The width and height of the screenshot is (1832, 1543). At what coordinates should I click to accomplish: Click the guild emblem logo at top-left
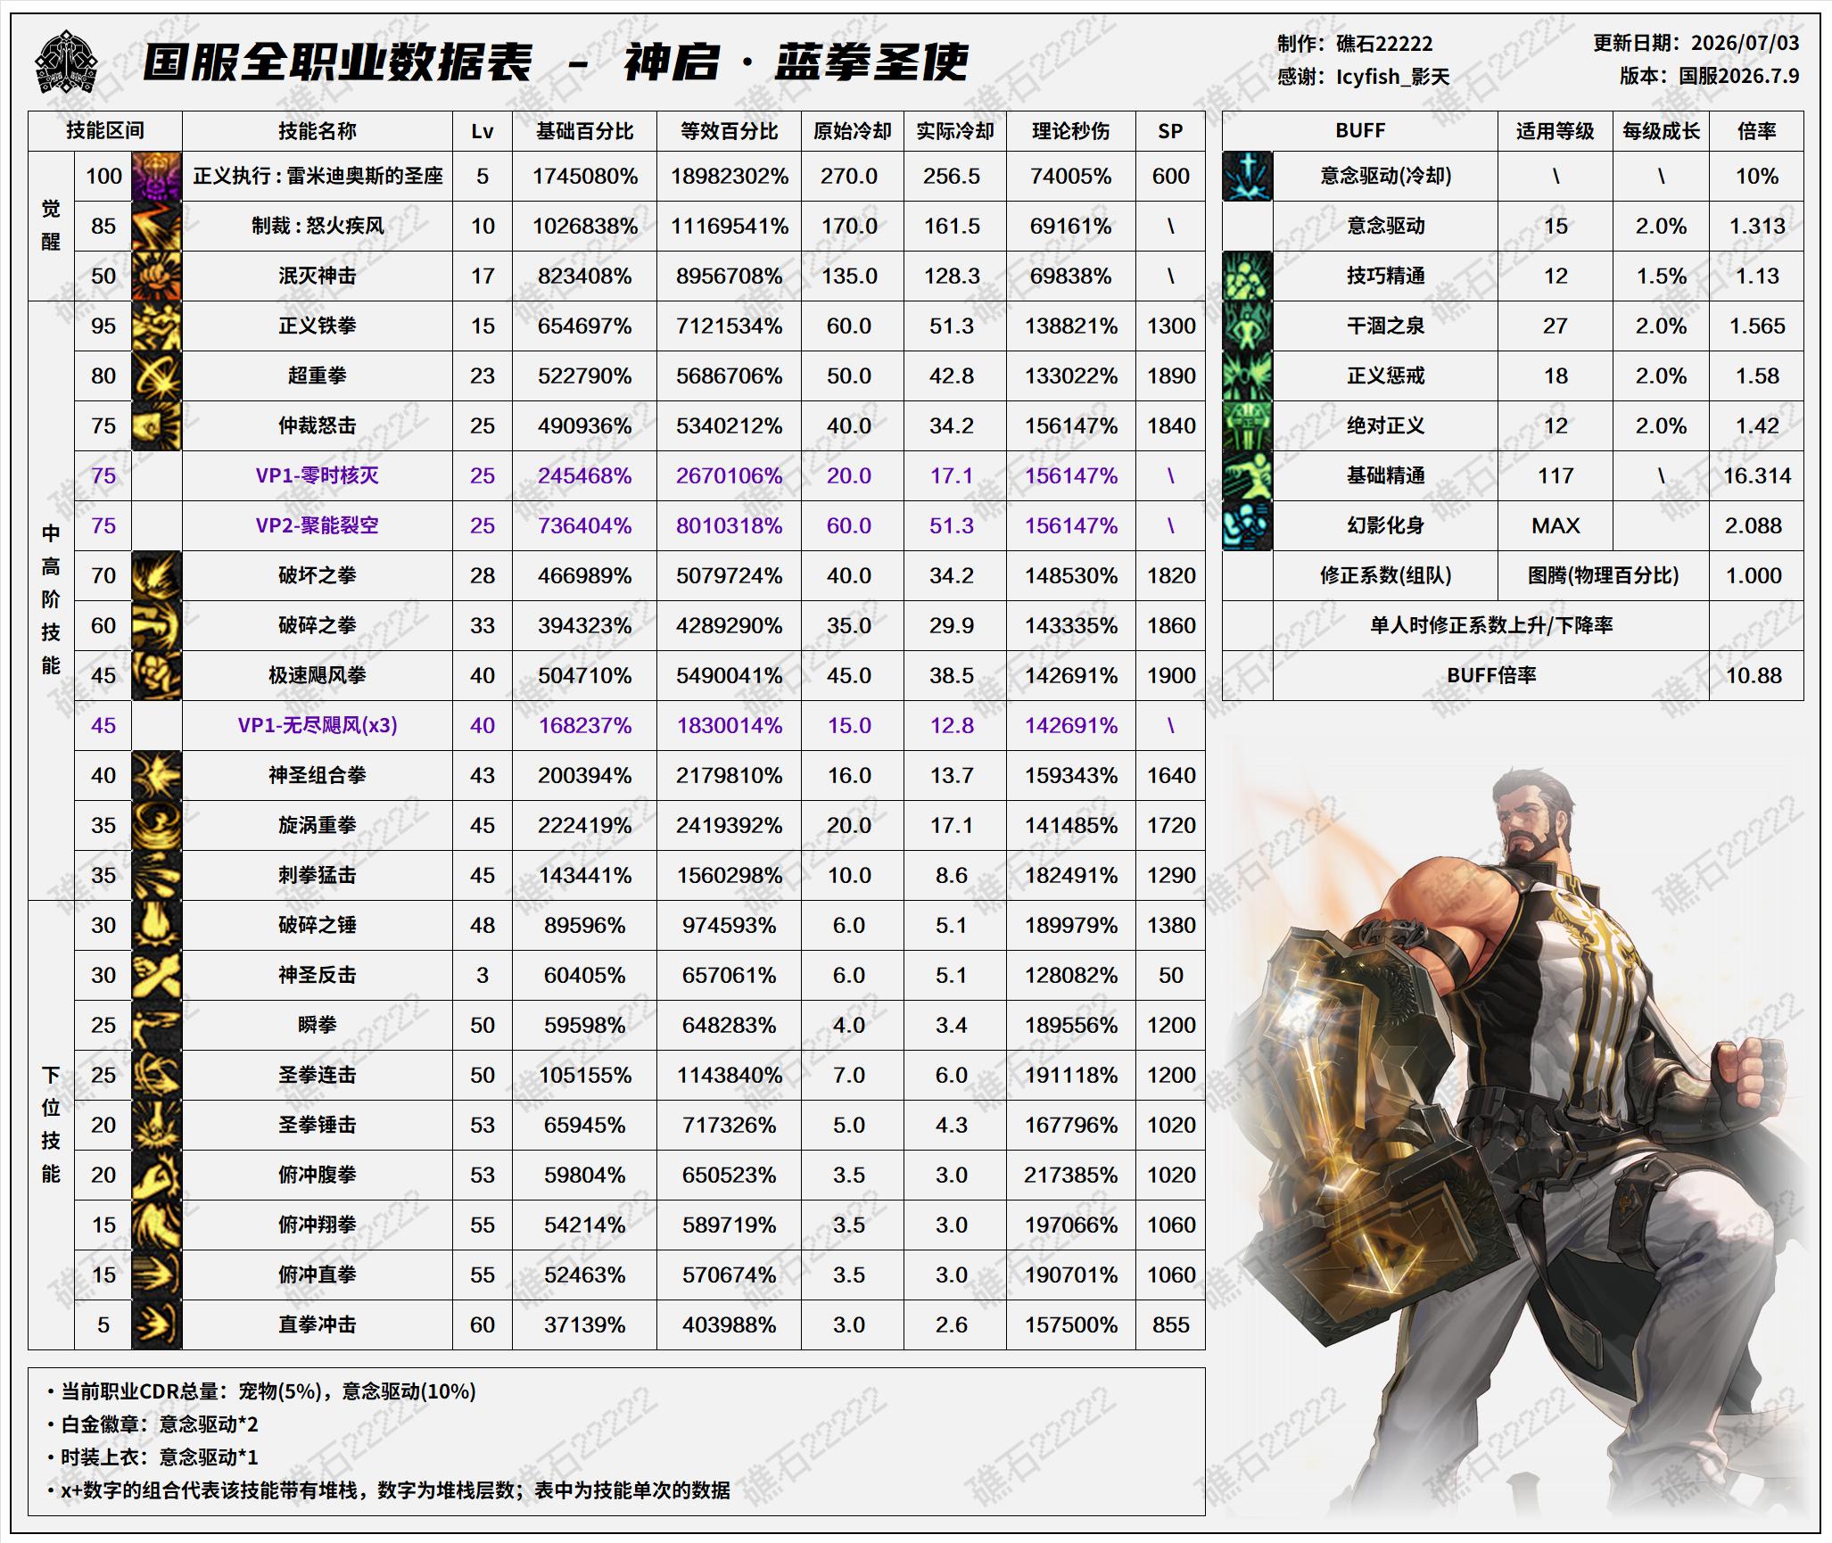[x=66, y=62]
